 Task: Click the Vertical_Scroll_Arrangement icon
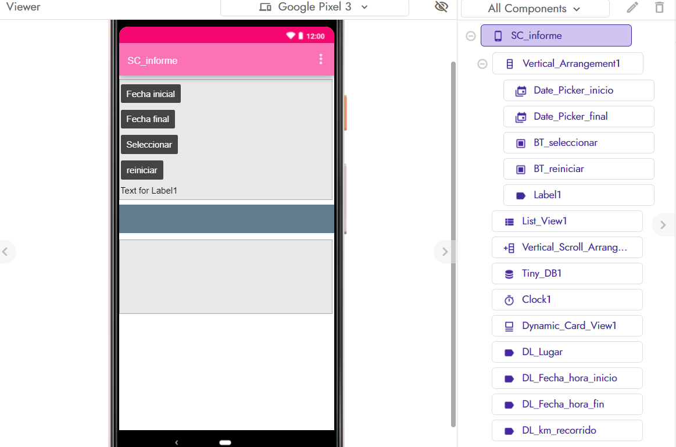click(x=509, y=248)
